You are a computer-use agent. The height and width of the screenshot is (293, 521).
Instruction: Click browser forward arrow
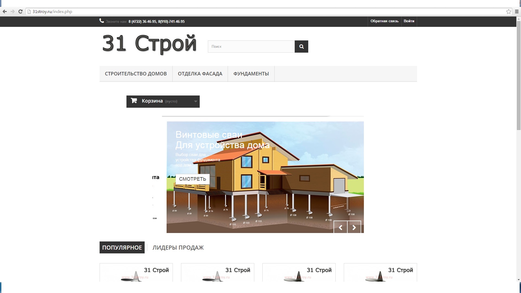(x=12, y=11)
